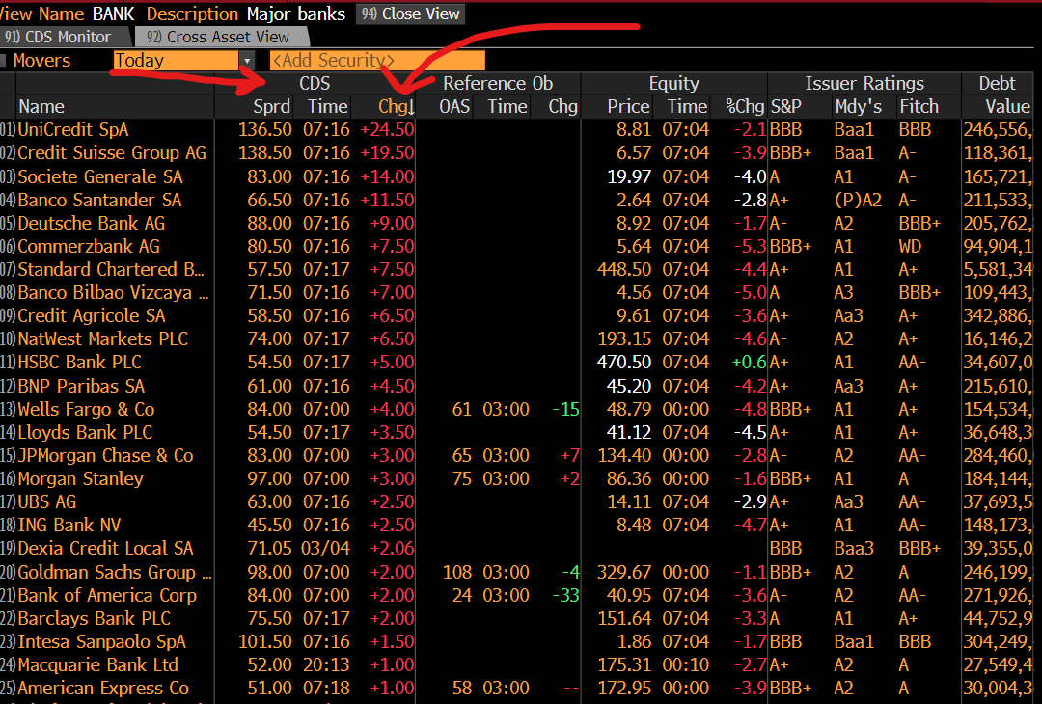The height and width of the screenshot is (704, 1042).
Task: Toggle sort direction on the Chg column
Action: click(x=394, y=106)
